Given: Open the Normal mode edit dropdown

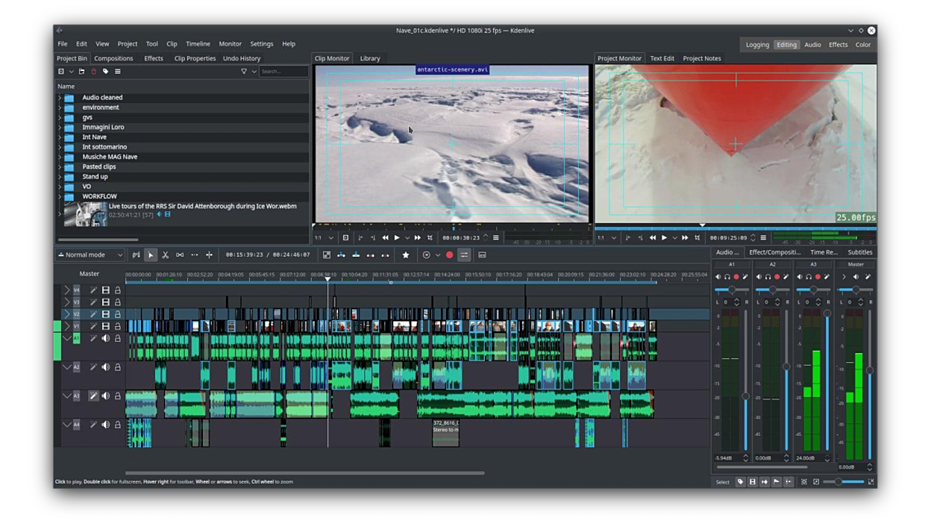Looking at the screenshot, I should click(x=90, y=255).
